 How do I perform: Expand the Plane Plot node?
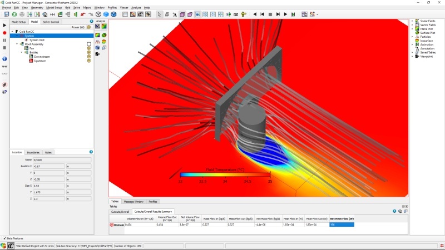coord(413,29)
